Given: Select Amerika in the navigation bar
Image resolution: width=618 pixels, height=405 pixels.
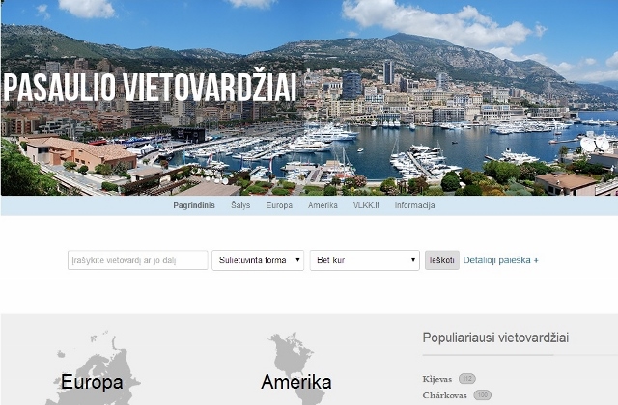Looking at the screenshot, I should coord(323,205).
